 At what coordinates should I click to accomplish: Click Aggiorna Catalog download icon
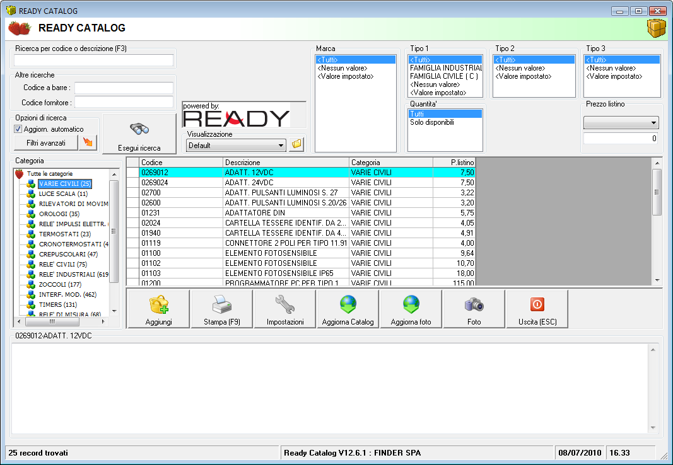click(348, 304)
